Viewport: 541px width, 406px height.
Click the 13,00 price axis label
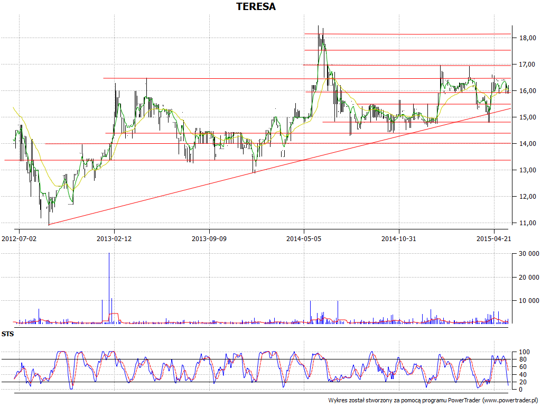[528, 170]
